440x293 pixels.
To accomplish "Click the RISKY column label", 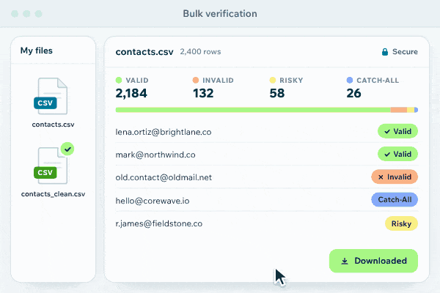I will [291, 81].
